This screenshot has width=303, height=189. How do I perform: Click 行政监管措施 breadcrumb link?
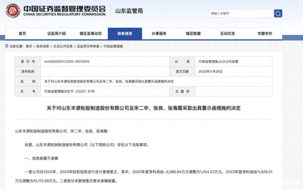point(114,46)
